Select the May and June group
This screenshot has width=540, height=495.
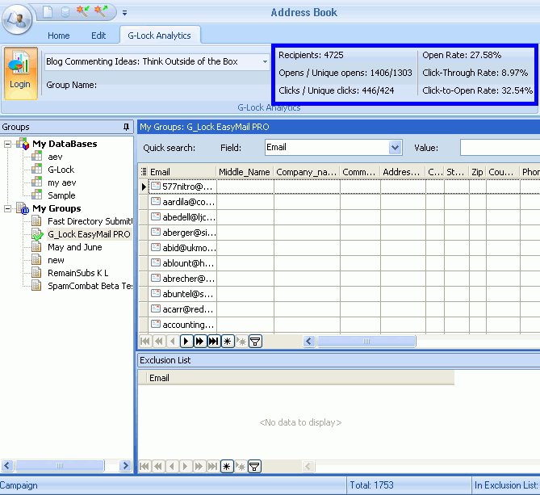pos(75,247)
